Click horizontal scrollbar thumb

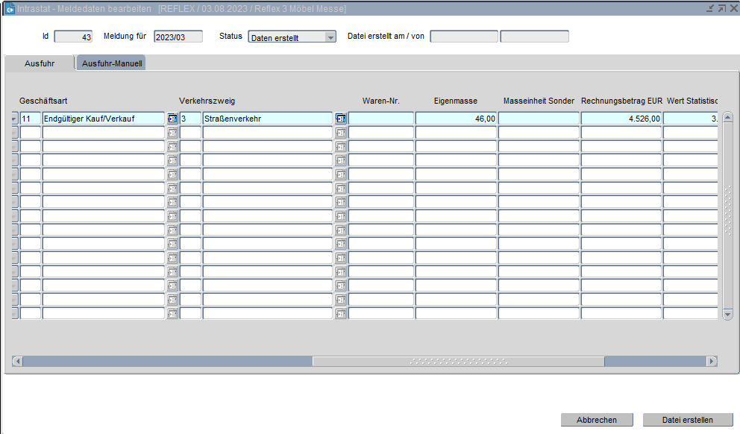coord(458,361)
